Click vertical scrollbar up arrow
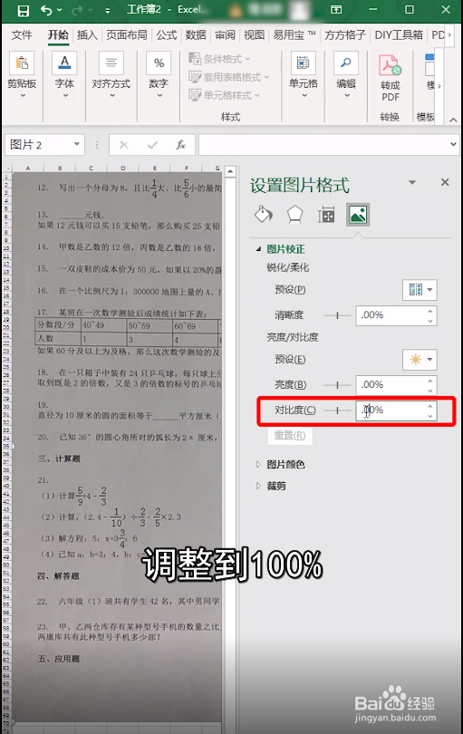Screen dimensions: 463x734 pos(230,172)
